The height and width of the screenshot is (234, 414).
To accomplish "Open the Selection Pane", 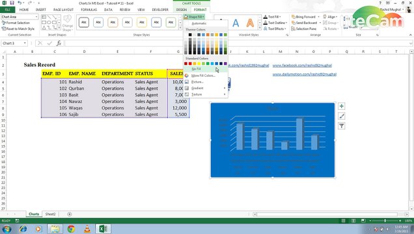I will [304, 29].
